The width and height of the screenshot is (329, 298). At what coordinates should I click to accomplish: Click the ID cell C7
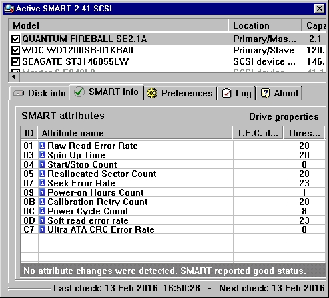29,229
